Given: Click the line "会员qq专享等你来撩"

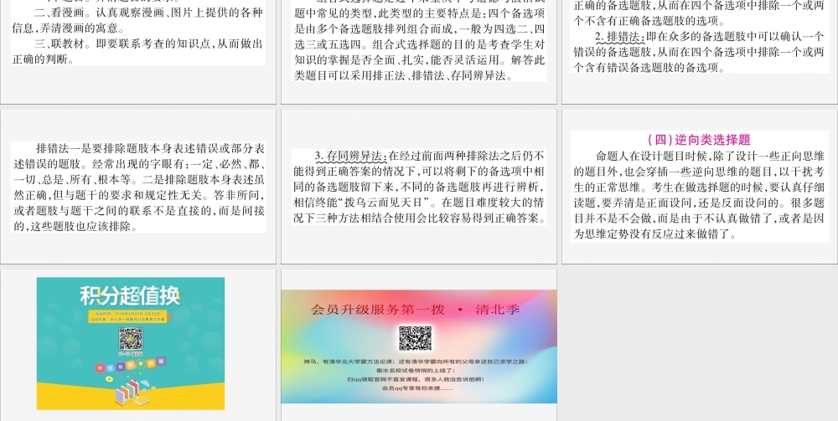Looking at the screenshot, I should pos(418,388).
